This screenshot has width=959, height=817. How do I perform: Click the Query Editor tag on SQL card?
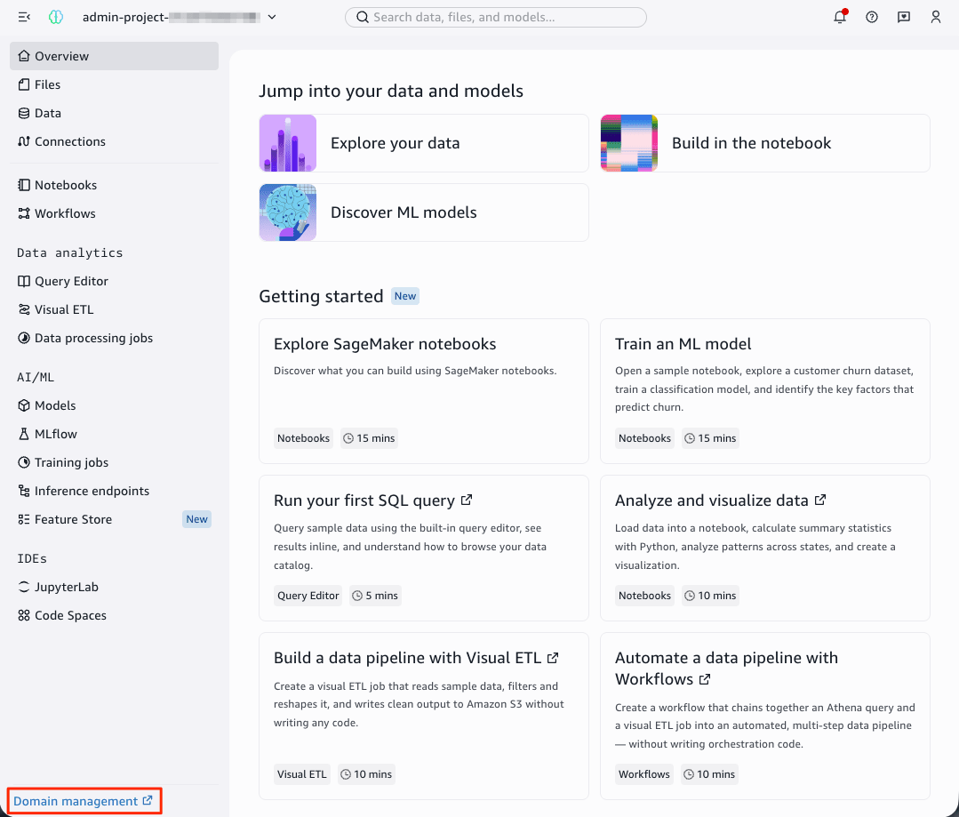pos(308,596)
